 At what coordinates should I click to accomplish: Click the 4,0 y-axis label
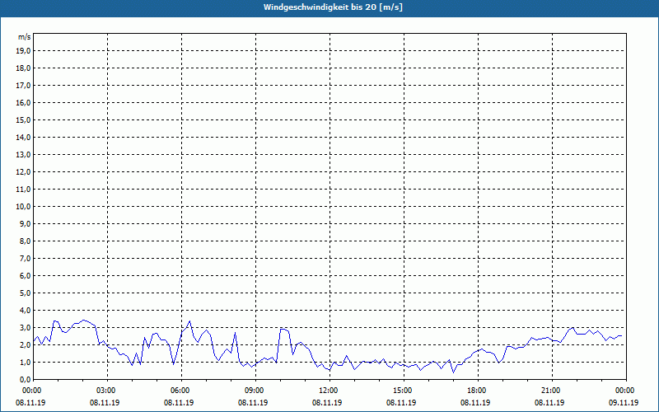(26, 311)
